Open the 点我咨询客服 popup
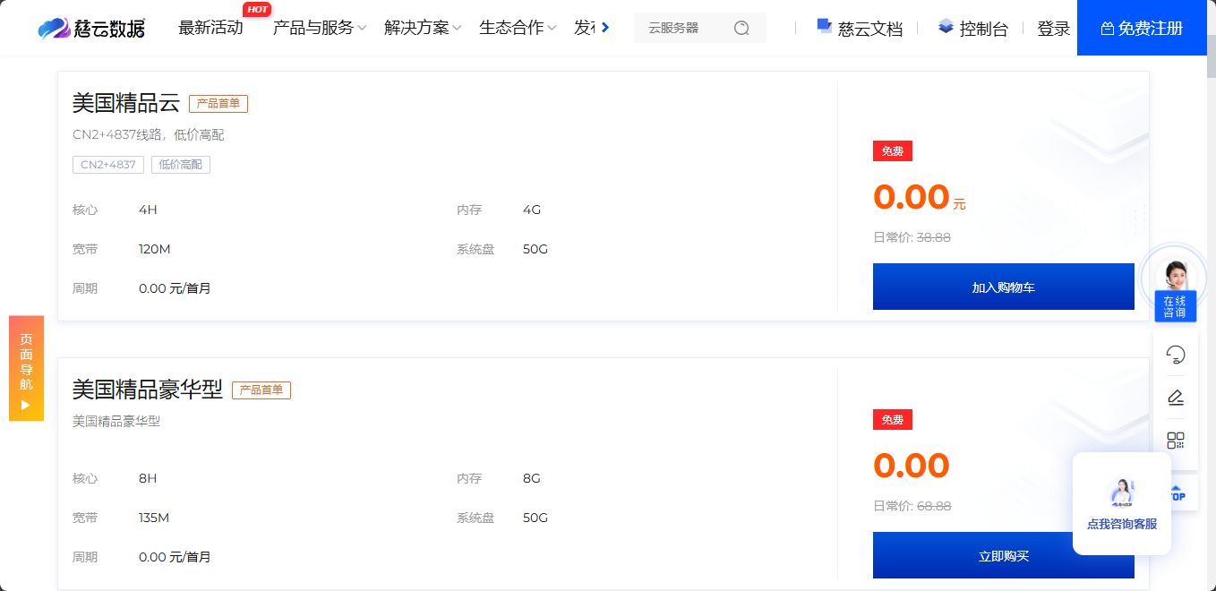The width and height of the screenshot is (1216, 591). [x=1122, y=504]
